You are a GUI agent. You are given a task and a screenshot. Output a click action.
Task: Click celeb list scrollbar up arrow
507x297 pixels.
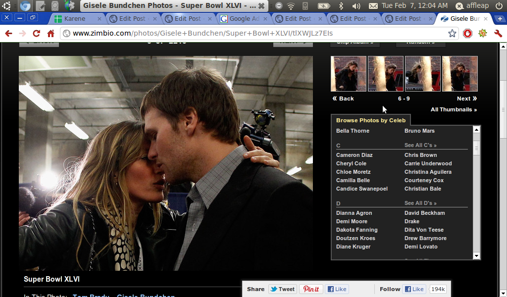pyautogui.click(x=476, y=130)
